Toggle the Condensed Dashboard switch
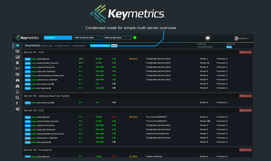 (114, 45)
